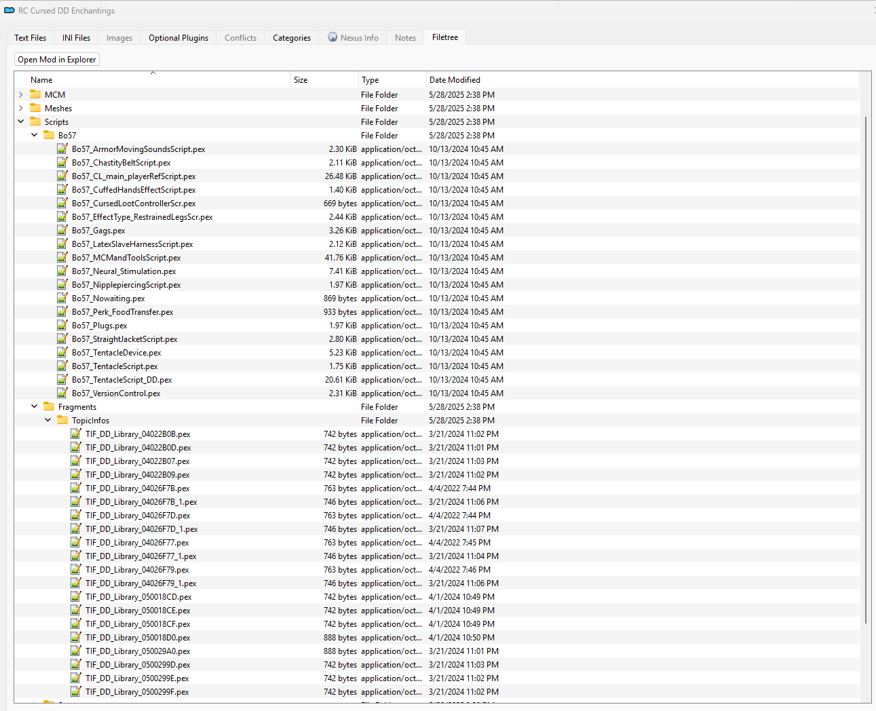Select TIF_DD_Library_04026F79_1.pex file name
This screenshot has height=711, width=876.
click(x=141, y=583)
